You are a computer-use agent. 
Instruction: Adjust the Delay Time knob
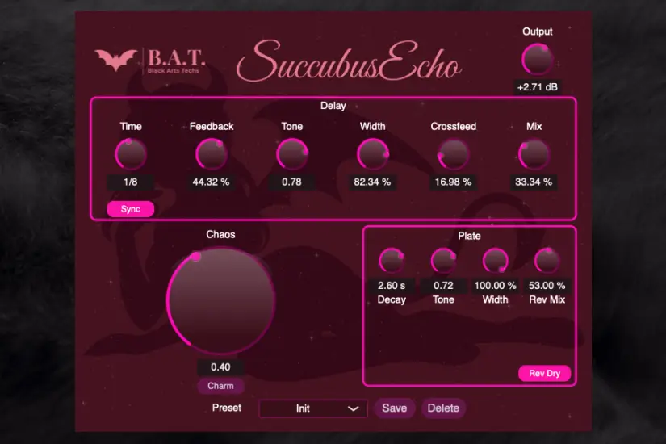click(x=131, y=154)
